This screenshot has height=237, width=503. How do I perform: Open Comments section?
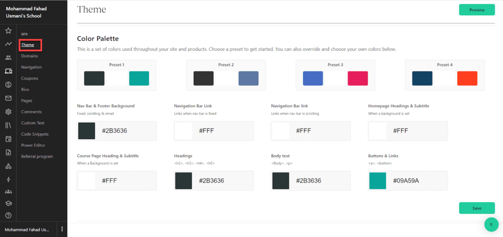coord(31,112)
